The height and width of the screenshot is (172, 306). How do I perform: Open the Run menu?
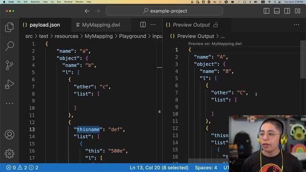coord(59,2)
